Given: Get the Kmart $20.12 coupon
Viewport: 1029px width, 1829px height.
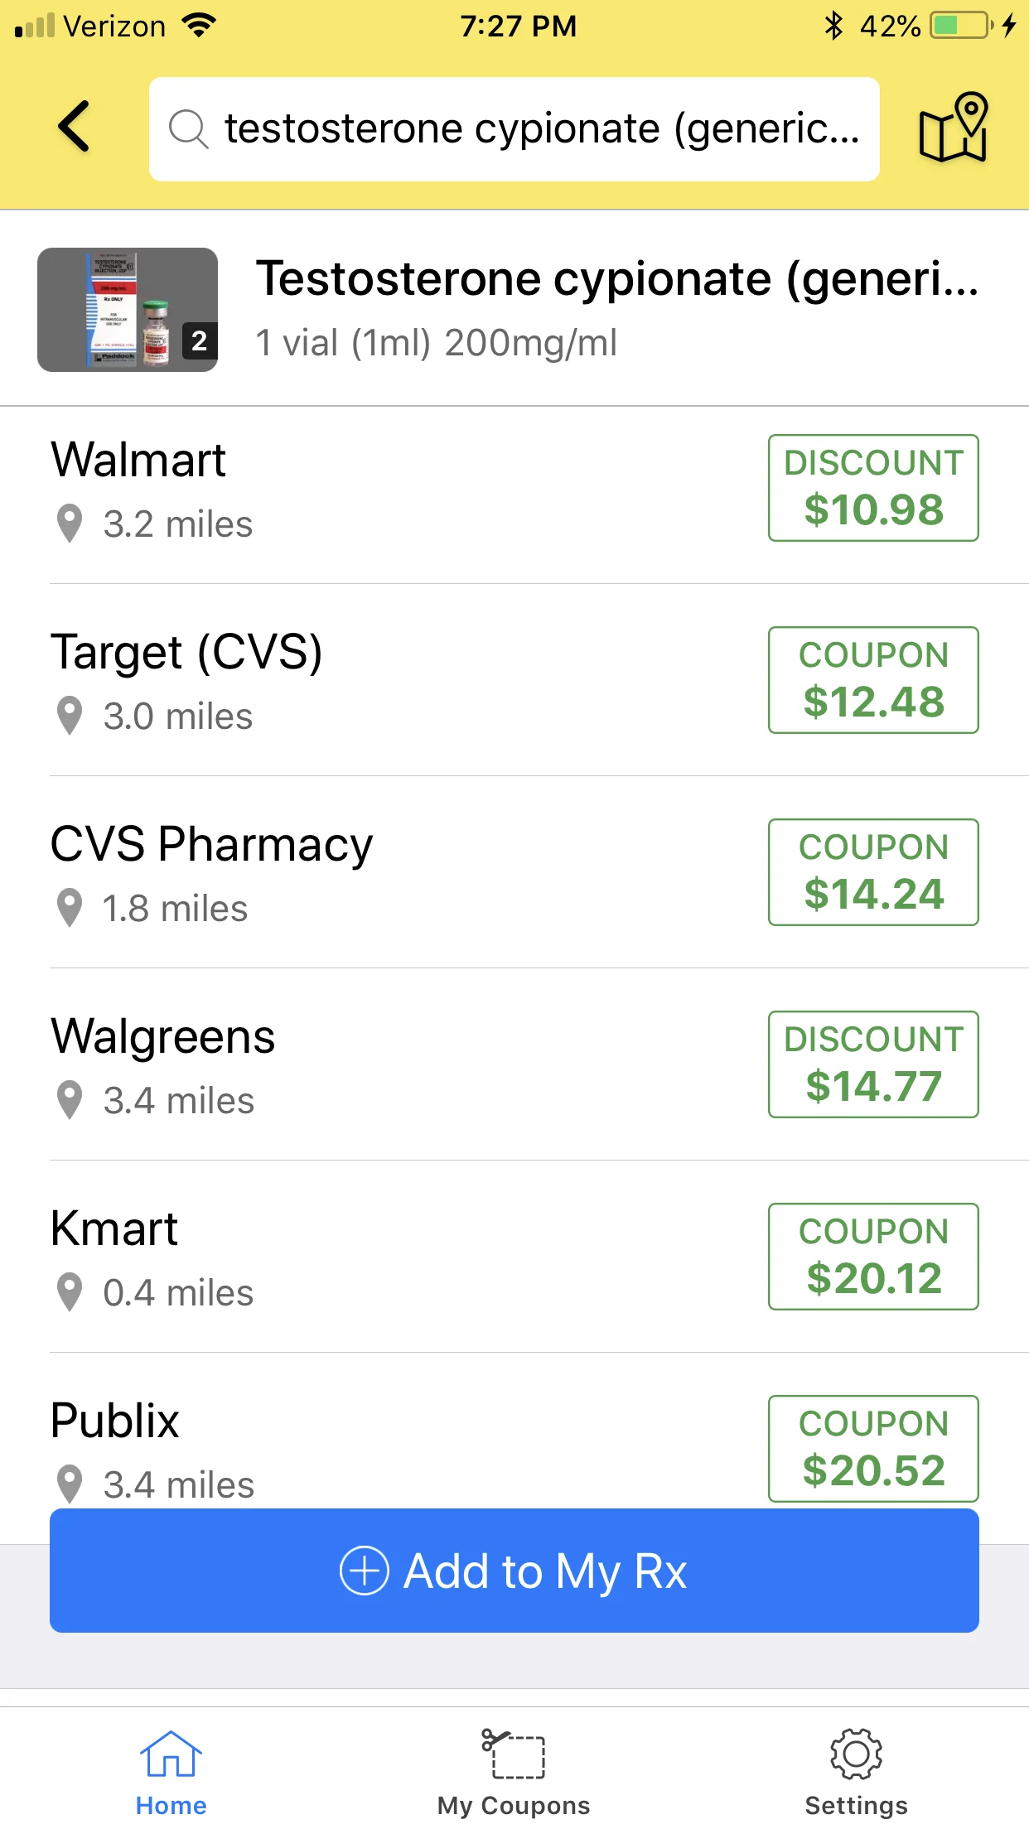Looking at the screenshot, I should 873,1257.
